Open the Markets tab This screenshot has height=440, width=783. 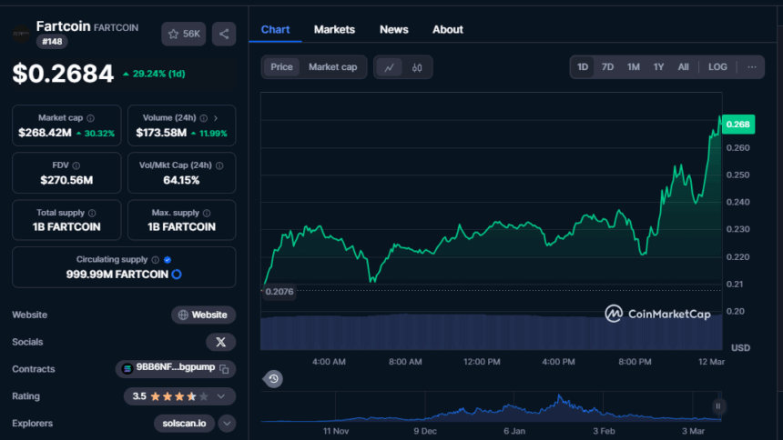[334, 29]
